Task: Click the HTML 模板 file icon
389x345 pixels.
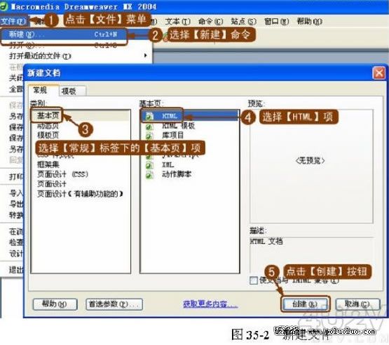Action: coord(149,126)
